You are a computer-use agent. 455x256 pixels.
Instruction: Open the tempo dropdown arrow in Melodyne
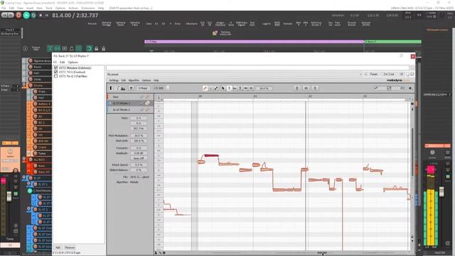click(168, 88)
